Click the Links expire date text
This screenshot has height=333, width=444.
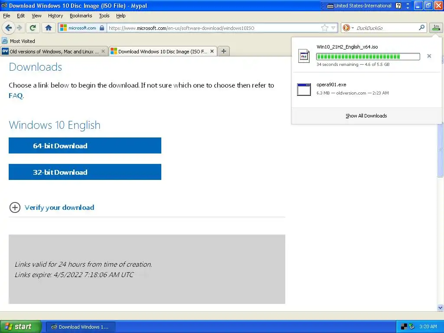click(74, 274)
